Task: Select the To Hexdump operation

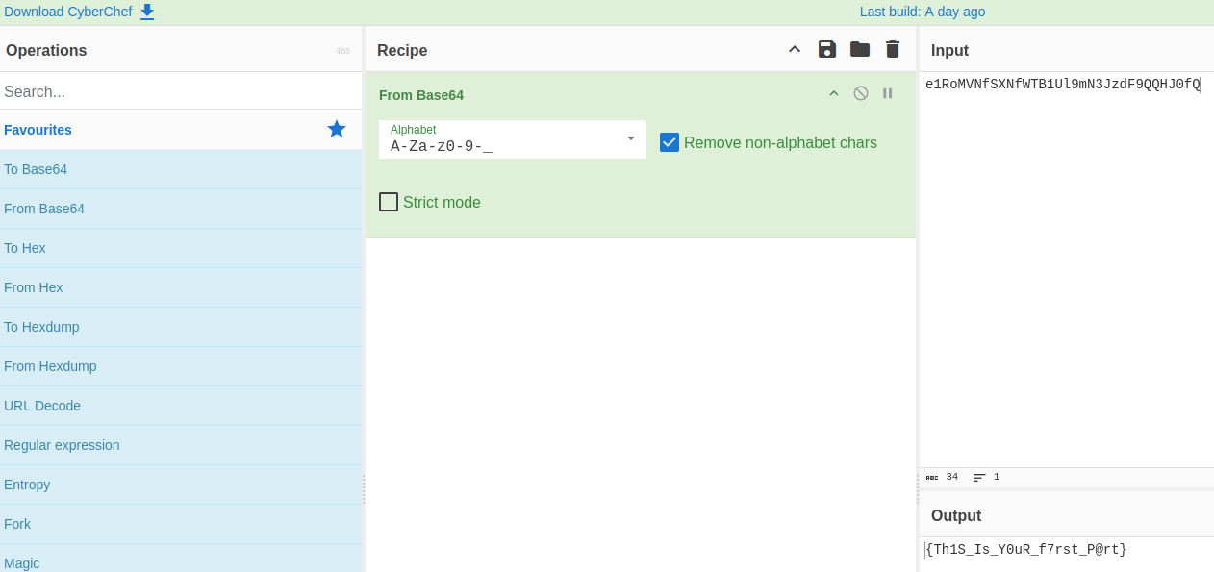Action: 181,327
